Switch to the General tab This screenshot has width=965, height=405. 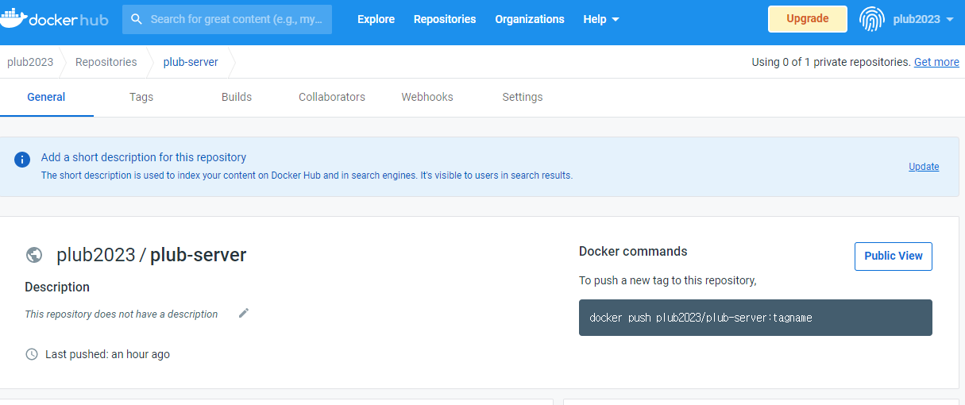[46, 97]
